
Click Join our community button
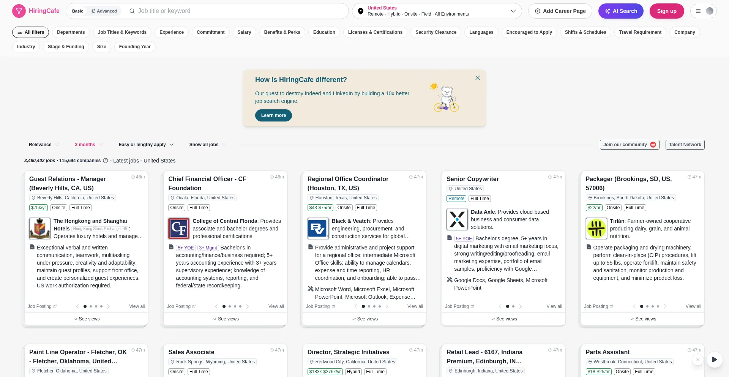click(x=630, y=145)
